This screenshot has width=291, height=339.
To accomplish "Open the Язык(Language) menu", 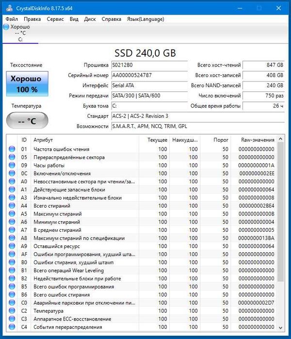I will (x=145, y=19).
